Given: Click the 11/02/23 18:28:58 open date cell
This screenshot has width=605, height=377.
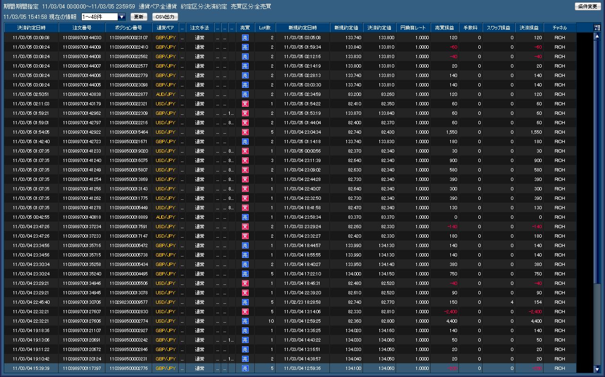Looking at the screenshot, I should (x=302, y=302).
